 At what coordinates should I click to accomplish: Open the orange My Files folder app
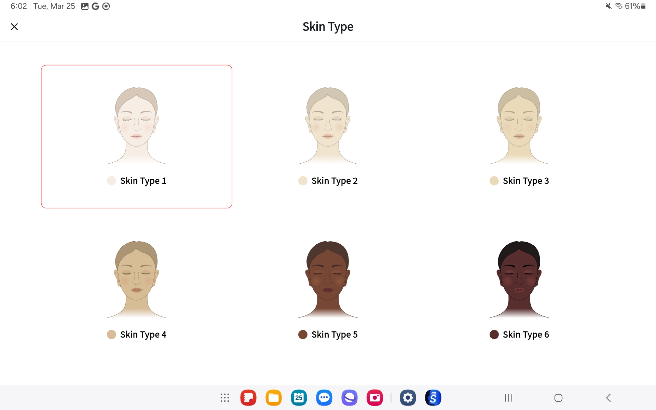coord(274,398)
